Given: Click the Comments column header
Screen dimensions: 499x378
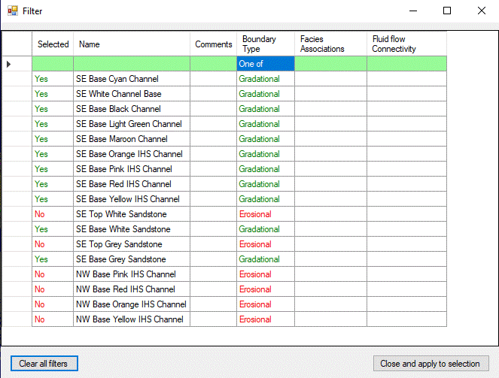Looking at the screenshot, I should click(x=213, y=44).
